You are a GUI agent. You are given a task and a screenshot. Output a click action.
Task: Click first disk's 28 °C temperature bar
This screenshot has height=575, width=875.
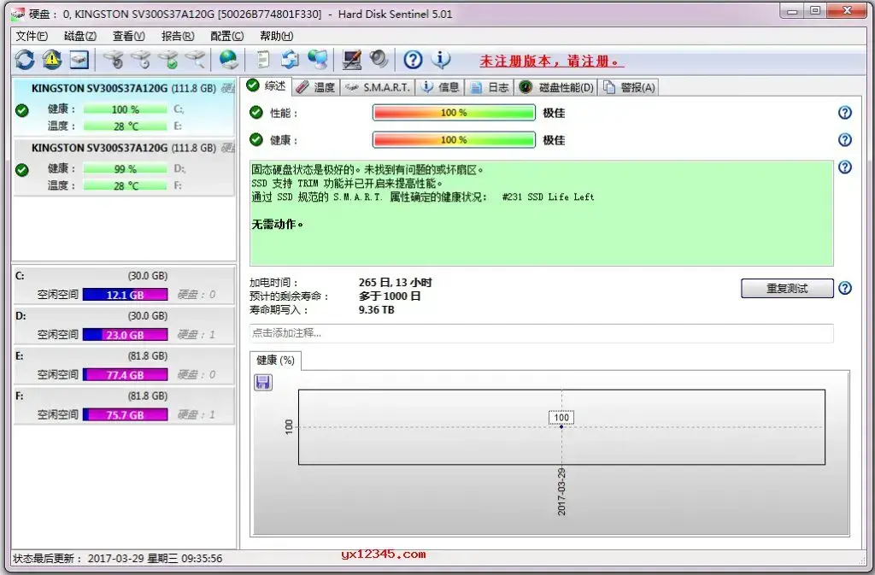coord(126,126)
